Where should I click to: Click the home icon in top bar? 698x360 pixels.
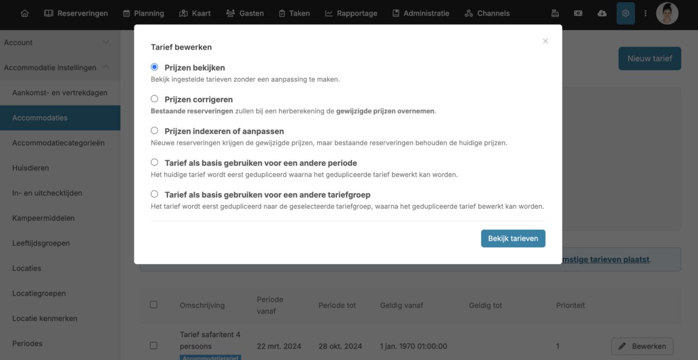click(x=25, y=14)
